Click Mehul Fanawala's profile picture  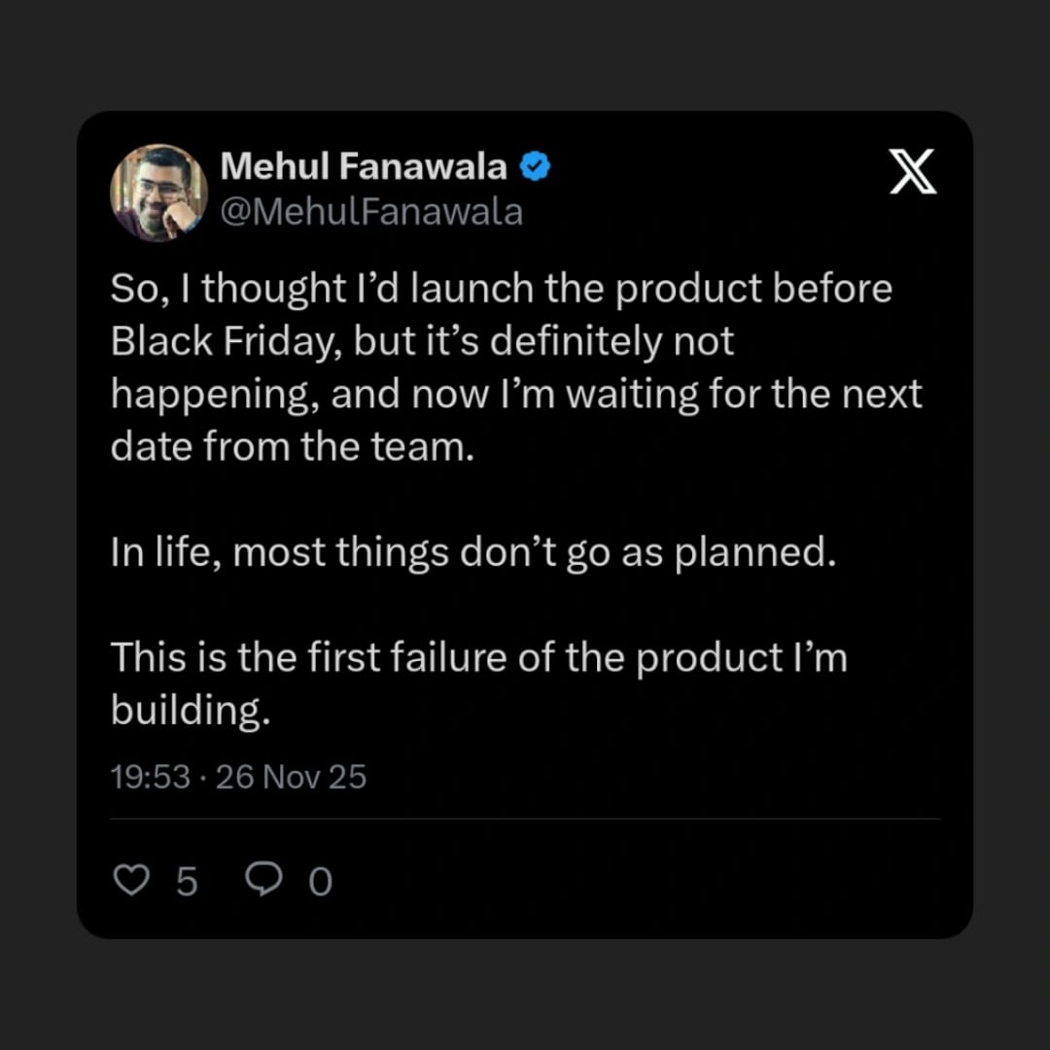159,192
